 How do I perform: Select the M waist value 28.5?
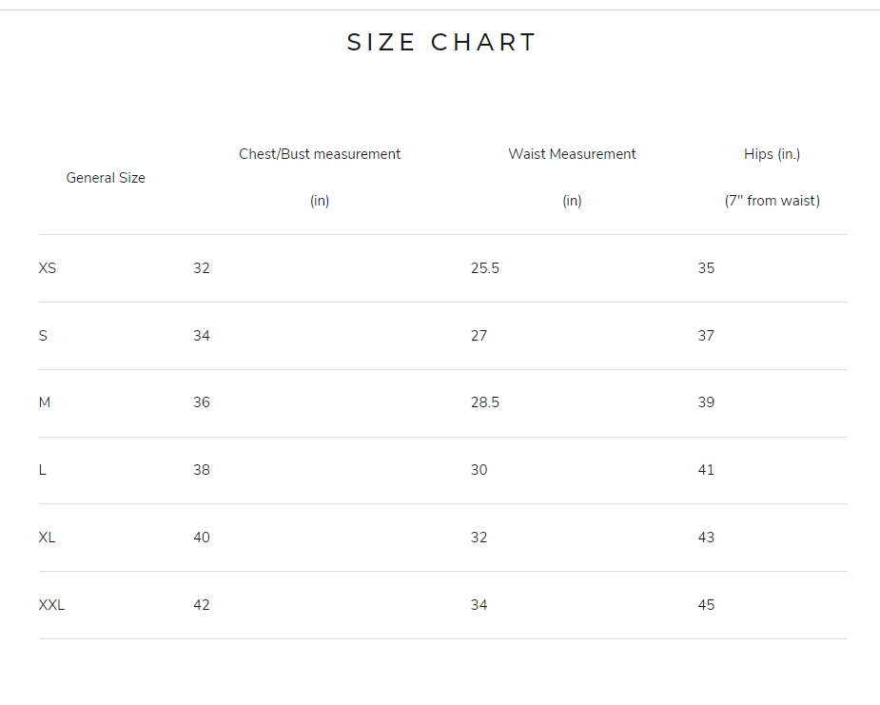tap(485, 402)
